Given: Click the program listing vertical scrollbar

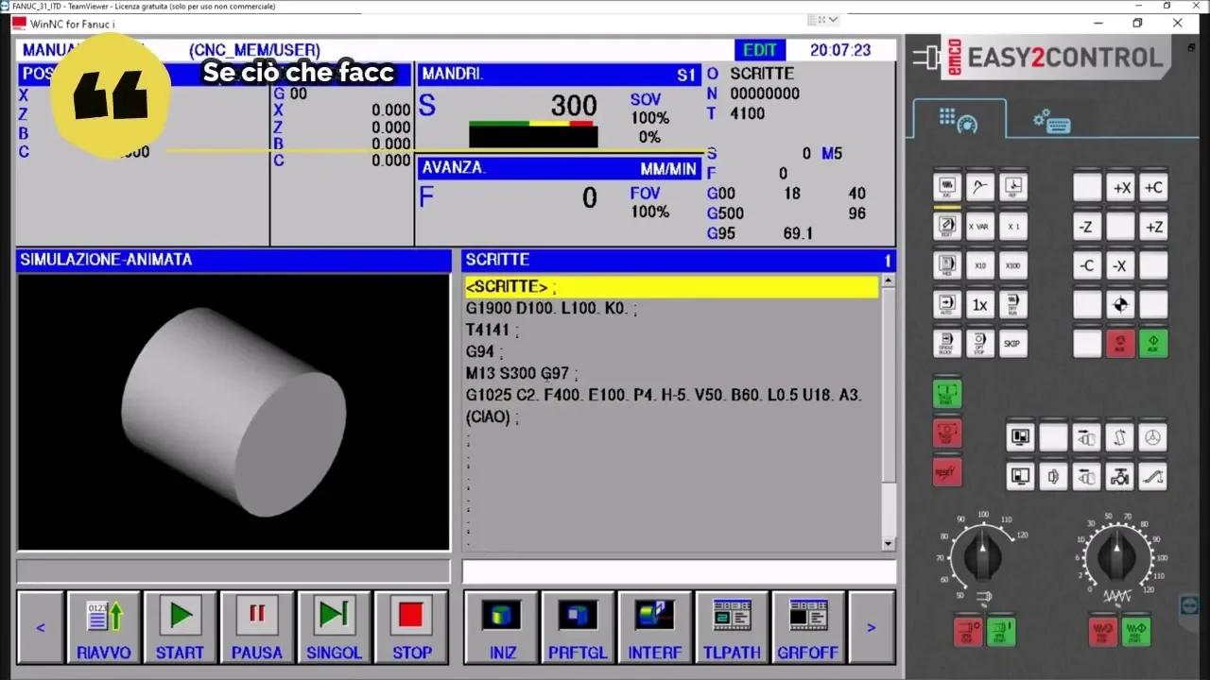Looking at the screenshot, I should tap(888, 413).
